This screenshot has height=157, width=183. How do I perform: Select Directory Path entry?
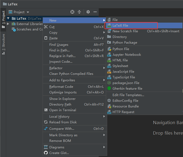point(74,104)
